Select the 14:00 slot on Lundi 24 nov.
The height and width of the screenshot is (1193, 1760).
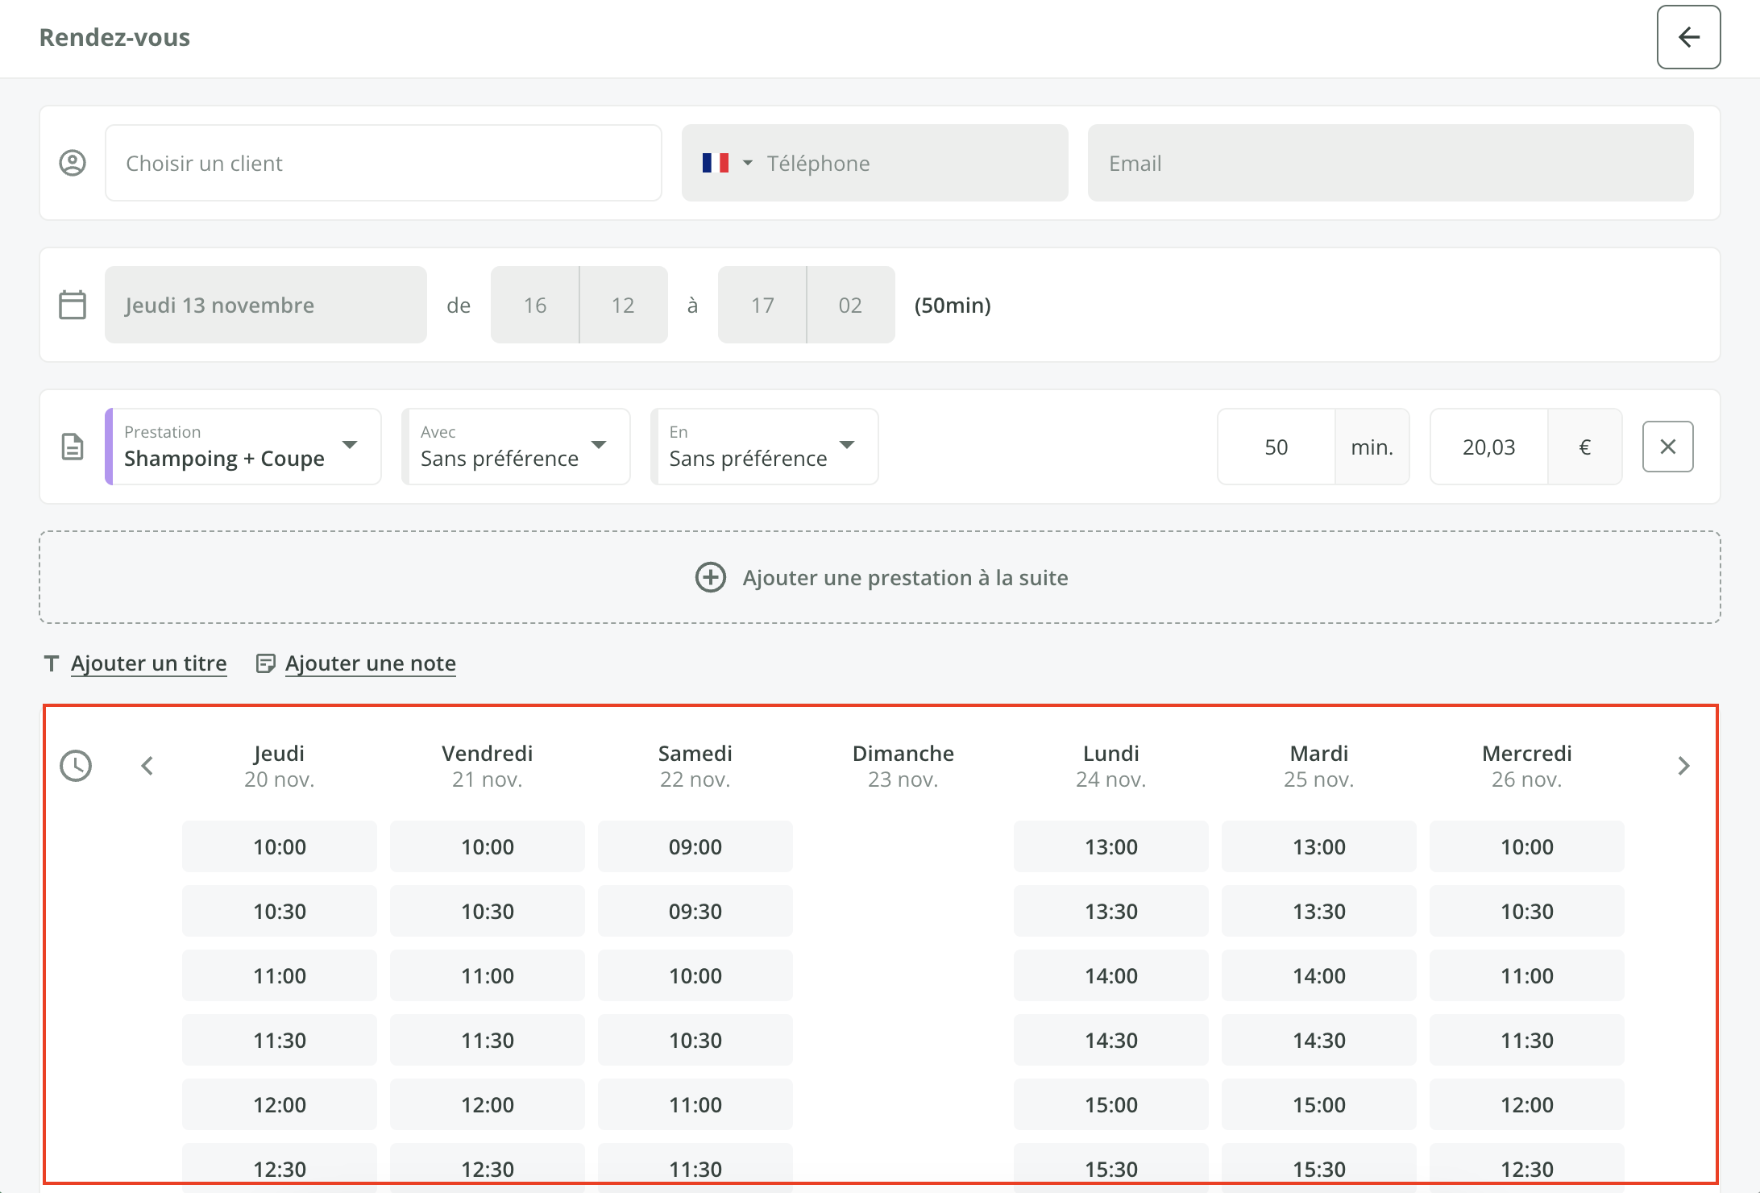coord(1110,975)
